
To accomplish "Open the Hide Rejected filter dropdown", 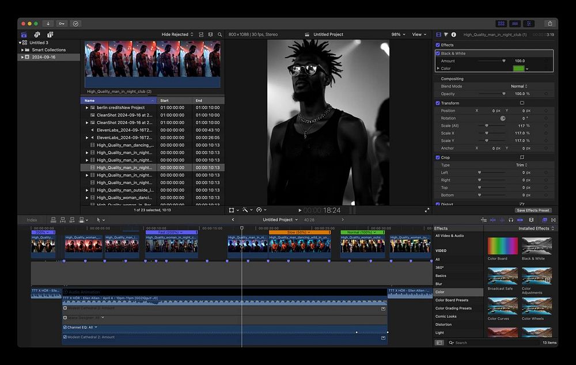I will coord(177,35).
